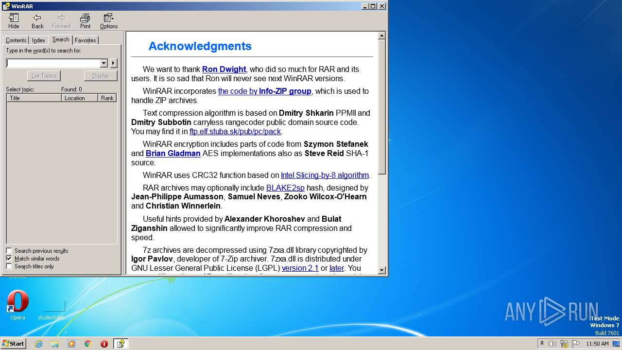Launch Internet Explorer from taskbar
The image size is (622, 350).
click(38, 344)
